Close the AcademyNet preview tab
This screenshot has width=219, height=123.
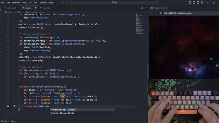coord(167,8)
